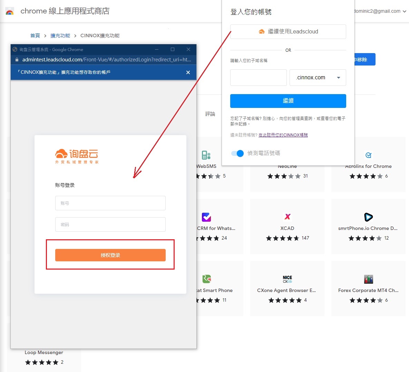Open the Acrolinx for Chrome card title
The width and height of the screenshot is (409, 372).
[368, 166]
